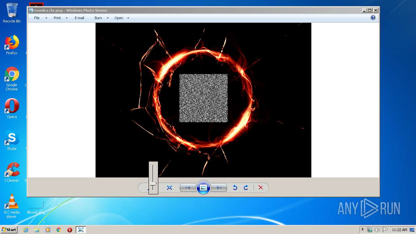Open Windows Media Player from taskbar

(48, 230)
